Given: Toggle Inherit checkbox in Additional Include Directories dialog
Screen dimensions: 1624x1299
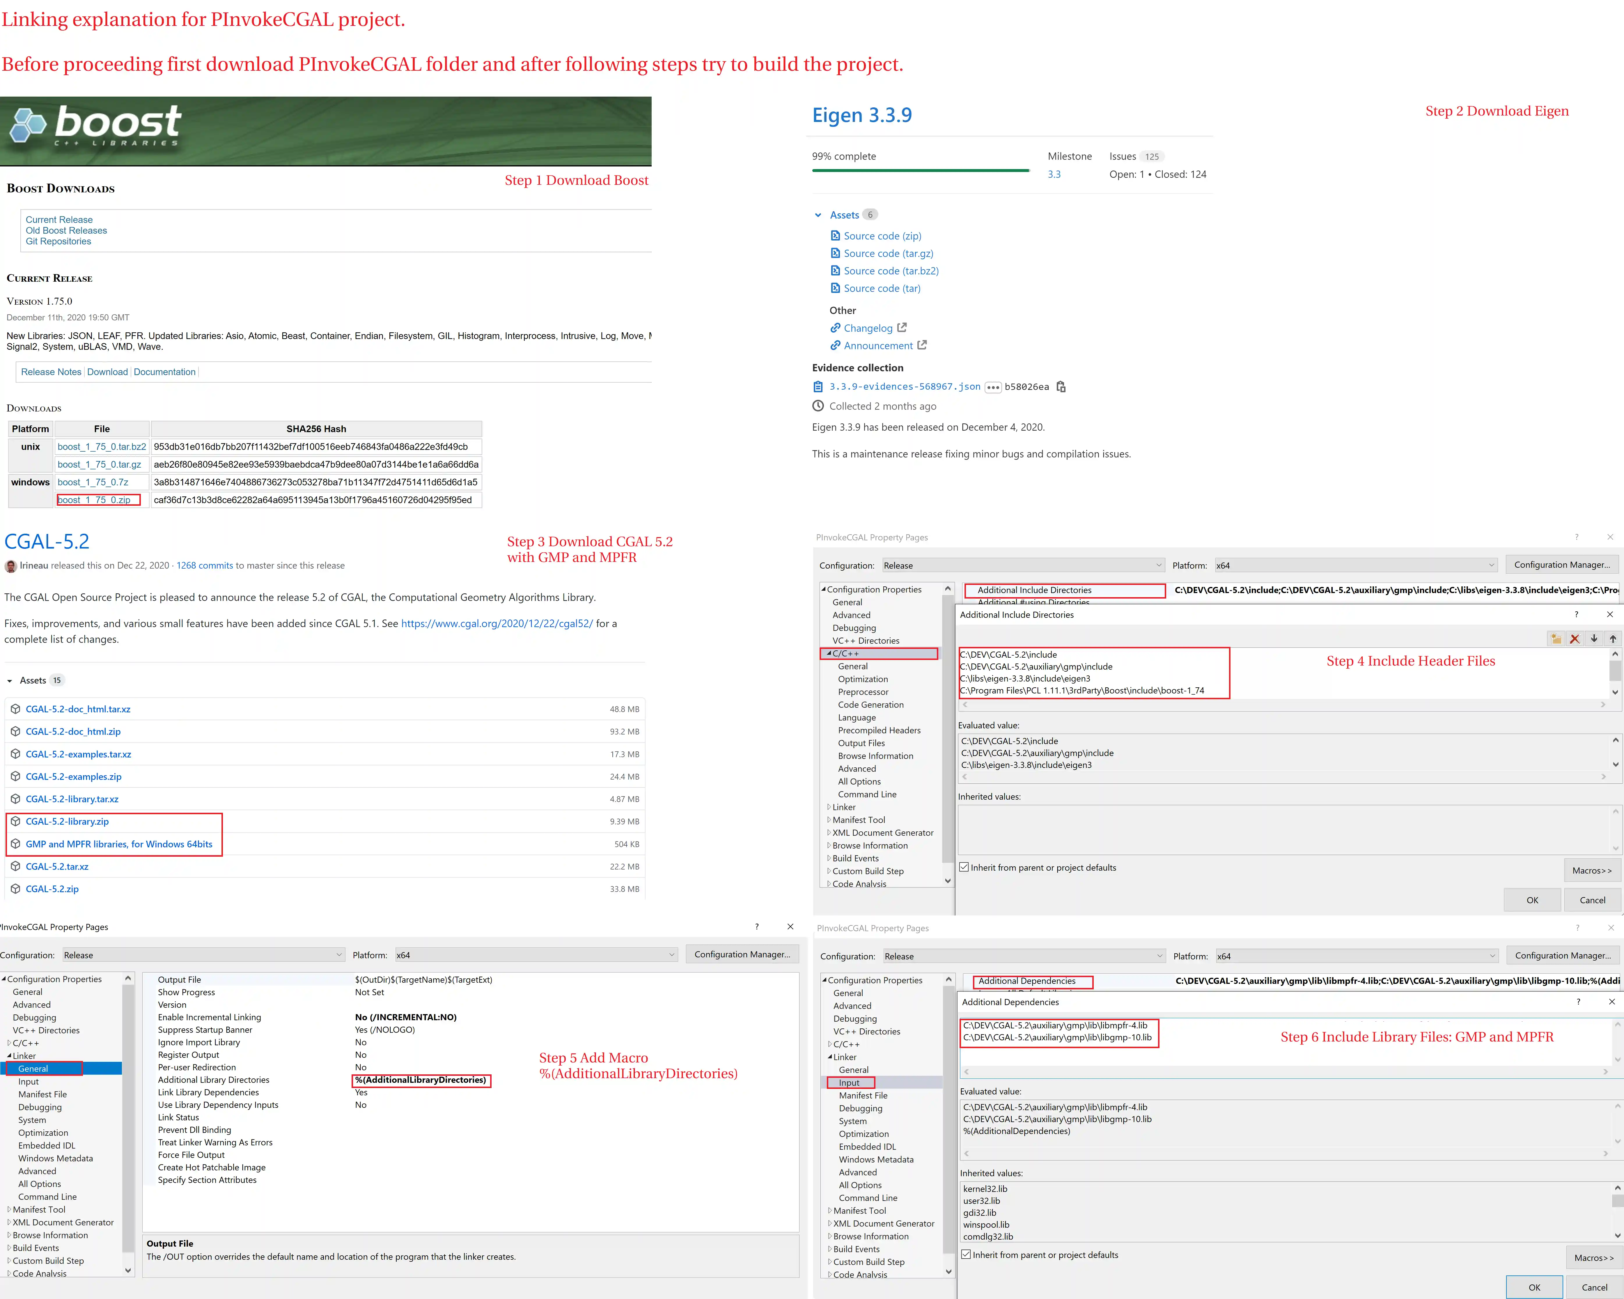Looking at the screenshot, I should 964,867.
